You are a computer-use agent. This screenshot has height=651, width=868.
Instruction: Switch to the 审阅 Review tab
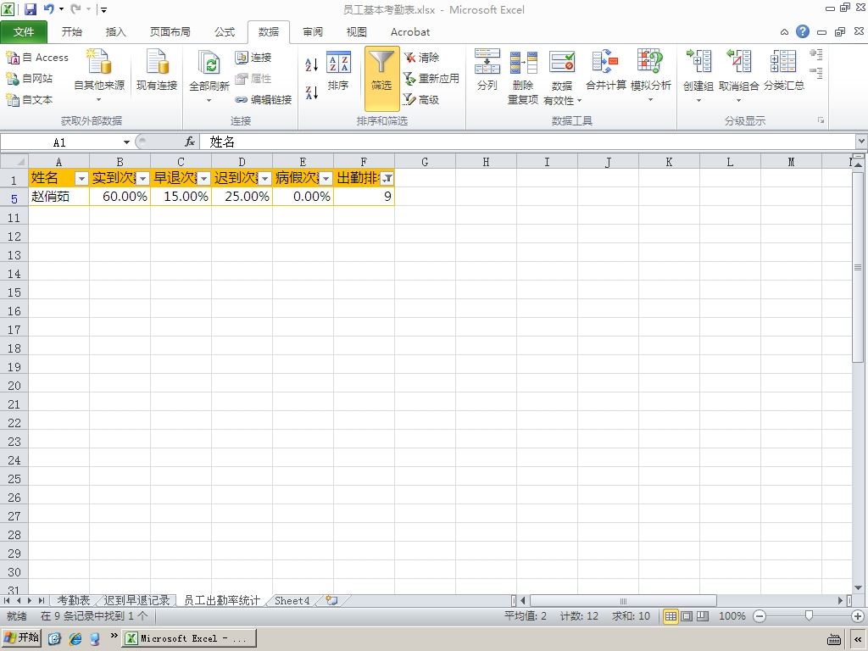pos(312,32)
